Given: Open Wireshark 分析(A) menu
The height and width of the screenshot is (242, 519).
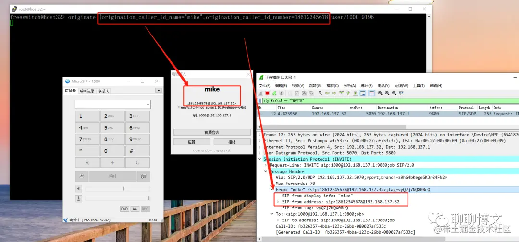Looking at the screenshot, I should coord(349,85).
